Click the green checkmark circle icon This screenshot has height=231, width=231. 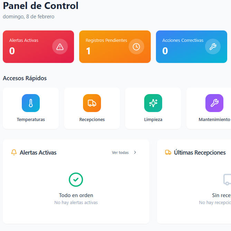tap(76, 179)
